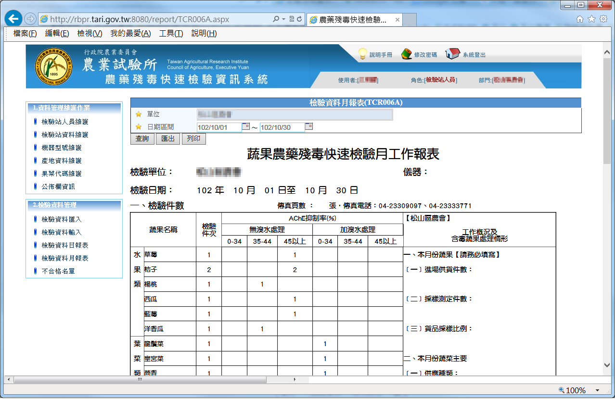Open calendar picker for start date
Screen dimensions: 615x399
pyautogui.click(x=245, y=127)
